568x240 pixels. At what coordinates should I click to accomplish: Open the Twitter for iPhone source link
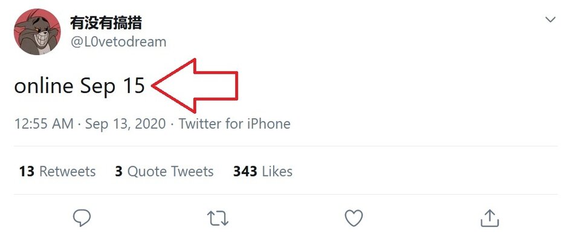tap(234, 124)
